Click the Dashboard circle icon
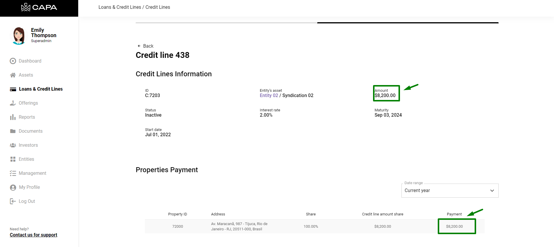Viewport: 554px width, 247px height. click(x=13, y=61)
